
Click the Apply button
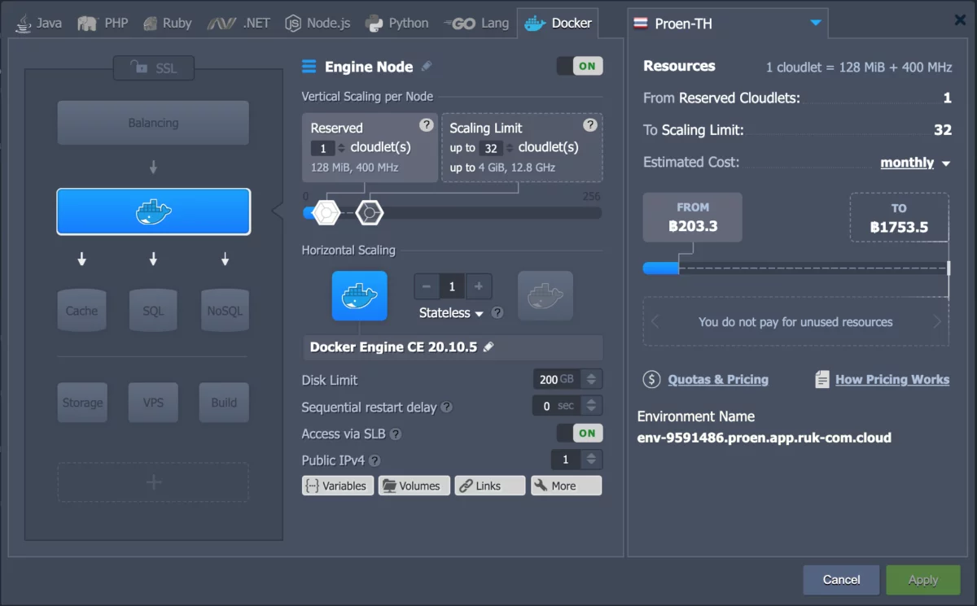click(x=923, y=580)
